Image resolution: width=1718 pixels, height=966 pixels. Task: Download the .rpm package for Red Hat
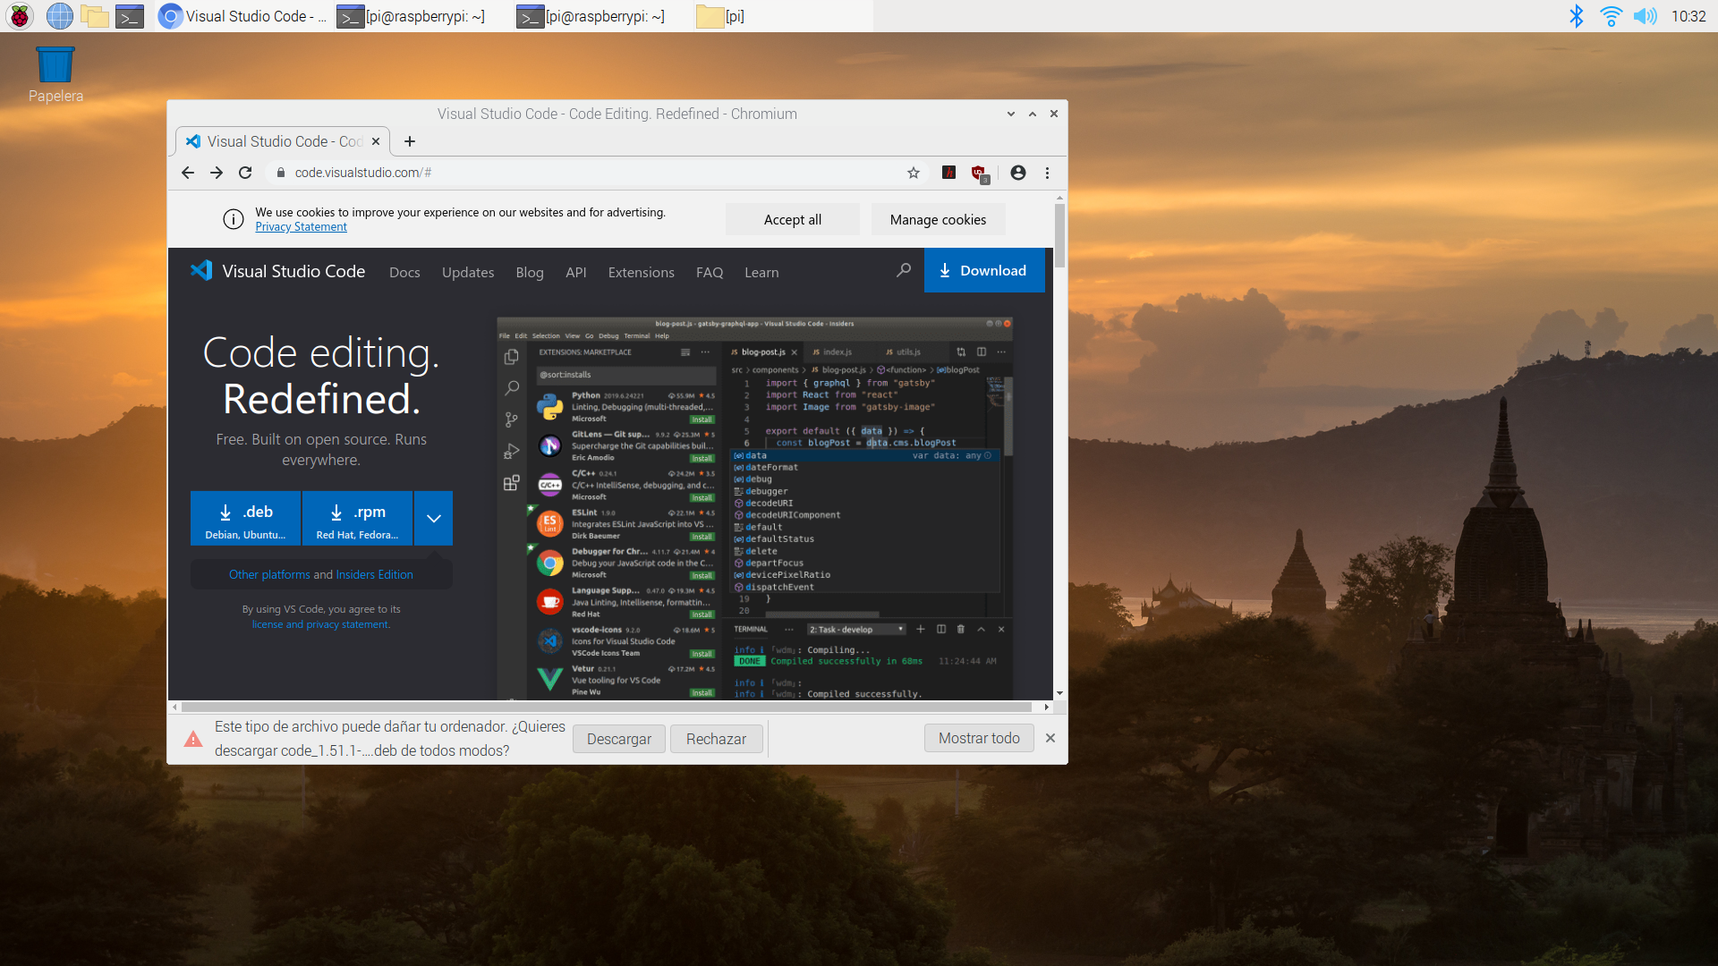pos(356,518)
